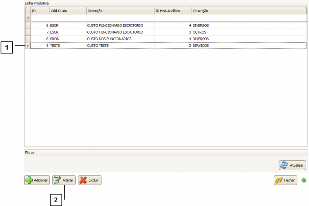Open the green help icon

tap(304, 180)
